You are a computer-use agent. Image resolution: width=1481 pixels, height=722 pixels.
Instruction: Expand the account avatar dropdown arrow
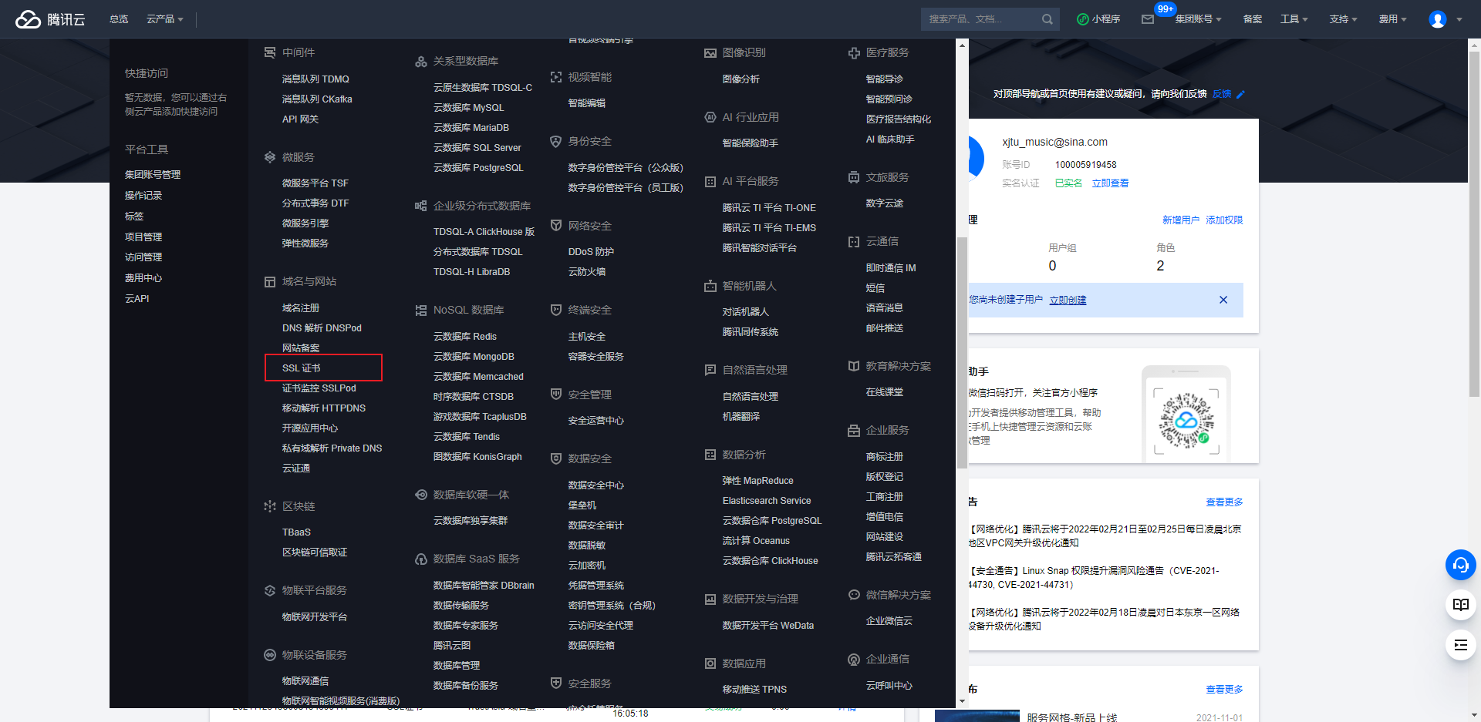(1459, 20)
